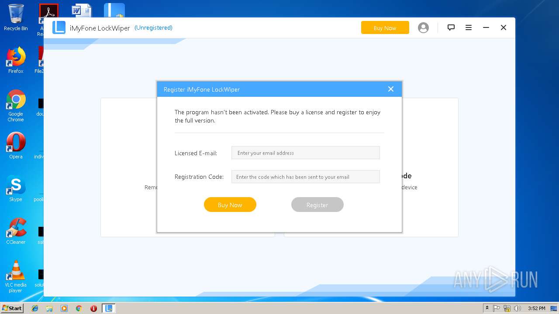Minimize the LockWiper window
Image resolution: width=559 pixels, height=314 pixels.
click(486, 27)
